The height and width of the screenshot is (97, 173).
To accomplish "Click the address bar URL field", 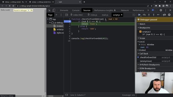I will 81,6.
